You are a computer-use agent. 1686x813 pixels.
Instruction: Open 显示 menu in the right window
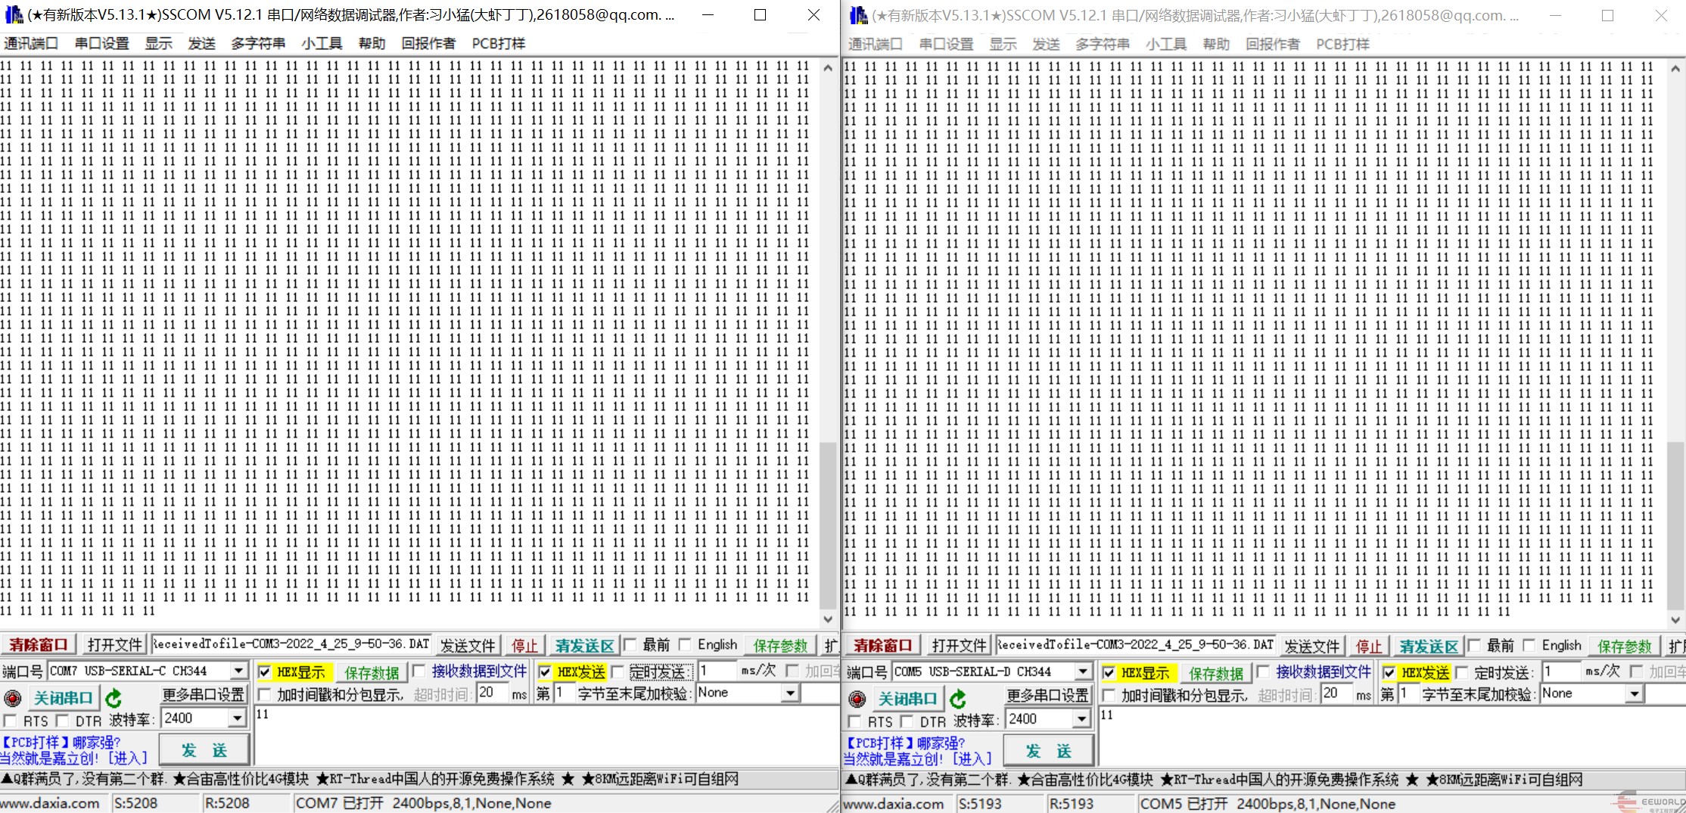click(x=1003, y=44)
